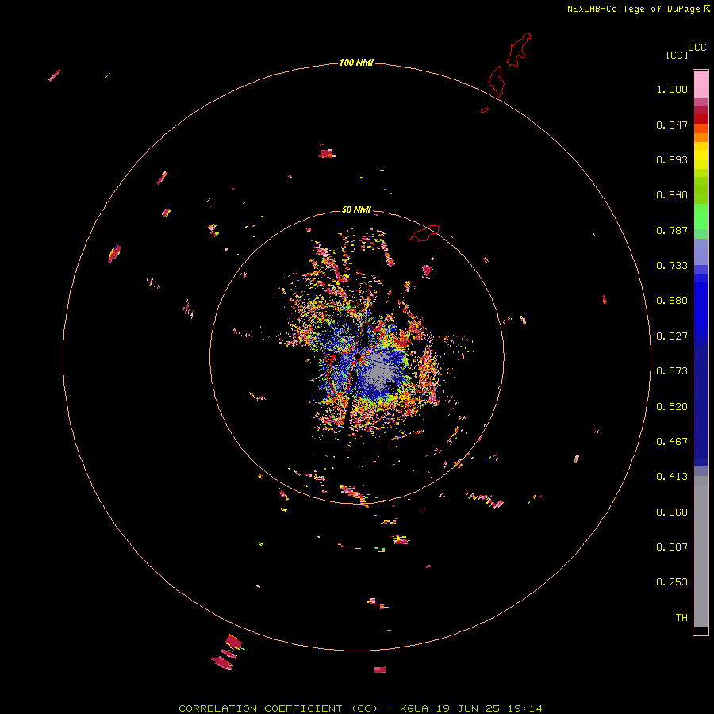This screenshot has height=714, width=714.
Task: Click the 50 NMI range ring label
Action: [x=356, y=209]
